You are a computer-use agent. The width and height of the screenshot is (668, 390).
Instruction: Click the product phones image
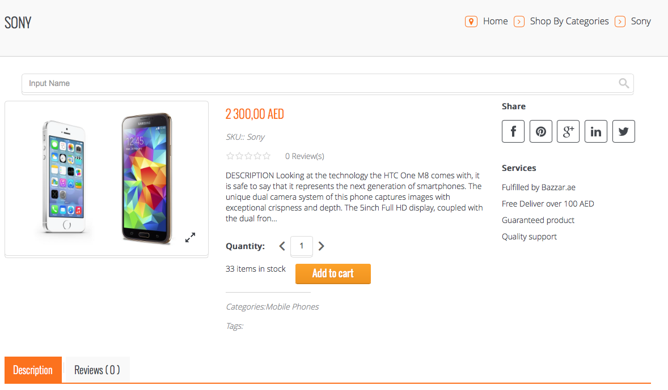tap(107, 178)
